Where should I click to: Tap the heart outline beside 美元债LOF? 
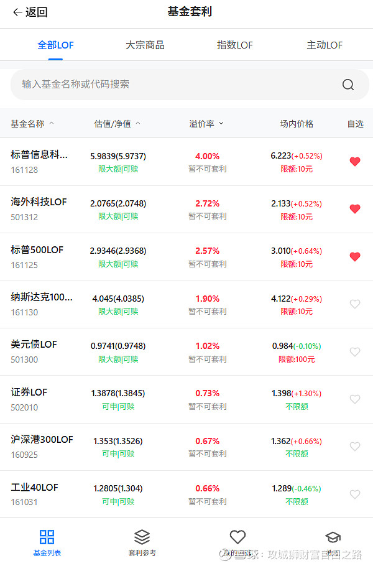[x=354, y=351]
